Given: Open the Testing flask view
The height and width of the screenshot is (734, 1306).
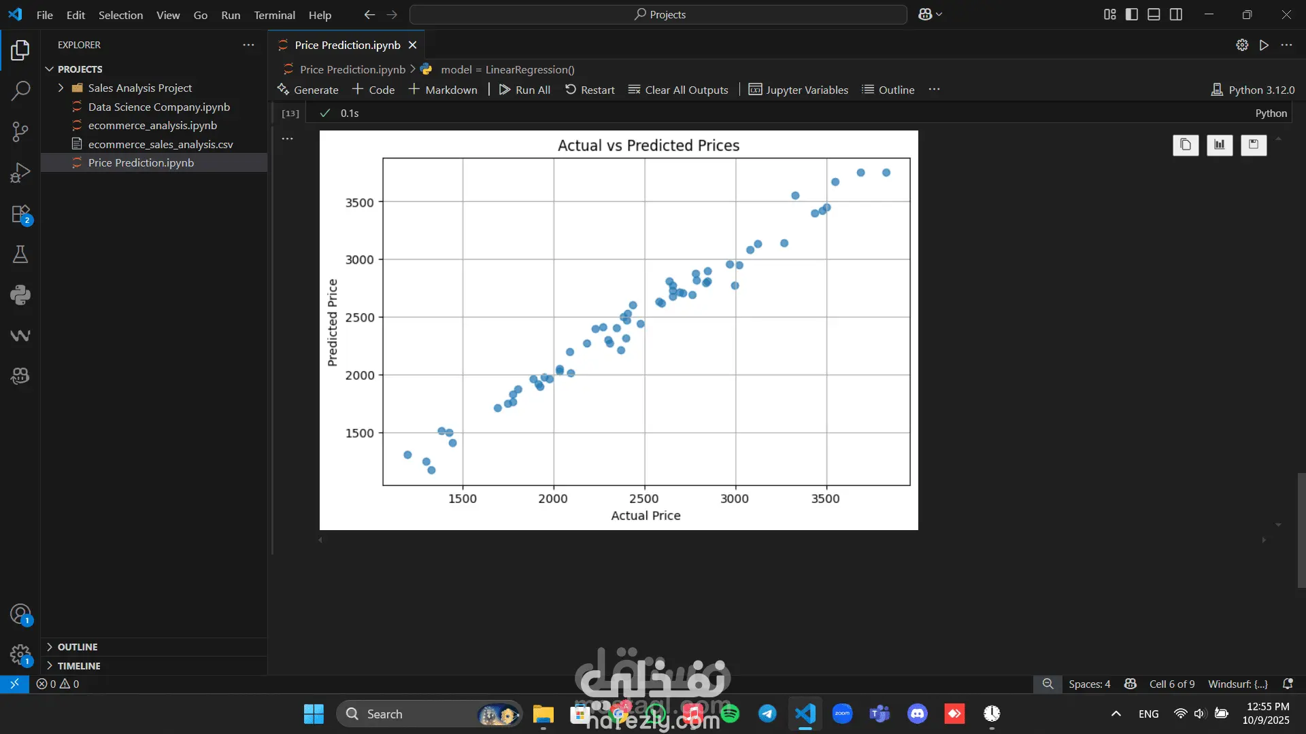Looking at the screenshot, I should point(20,254).
